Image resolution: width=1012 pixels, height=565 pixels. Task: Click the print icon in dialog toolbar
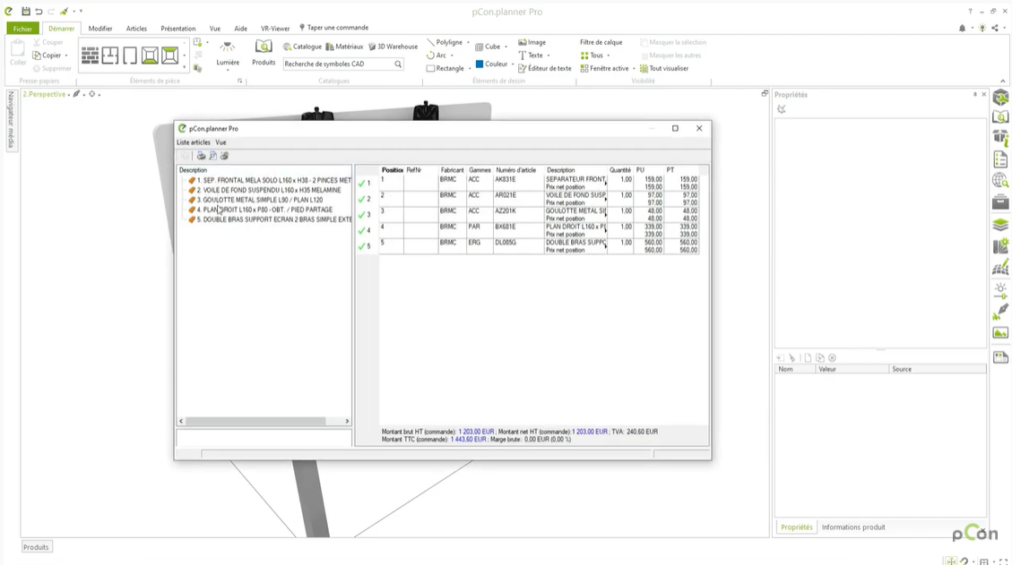click(x=201, y=156)
